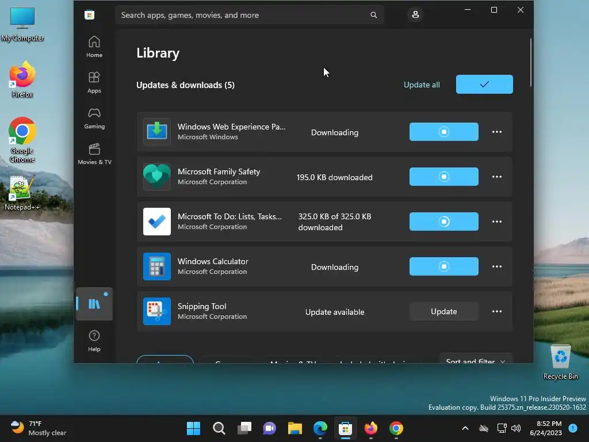Click the Microsoft Family Safety heart icon
Viewport: 589px width, 442px height.
[x=157, y=177]
